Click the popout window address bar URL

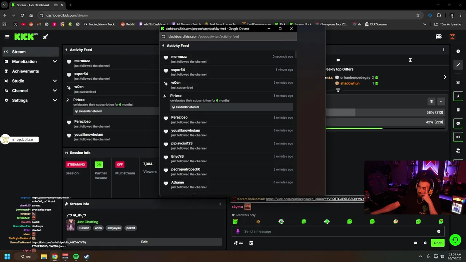(204, 36)
